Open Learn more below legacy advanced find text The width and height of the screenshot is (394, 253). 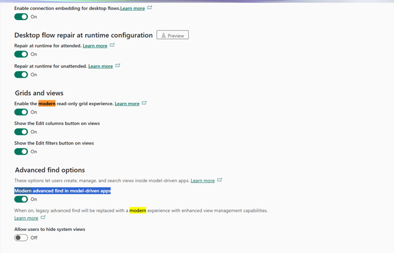26,218
